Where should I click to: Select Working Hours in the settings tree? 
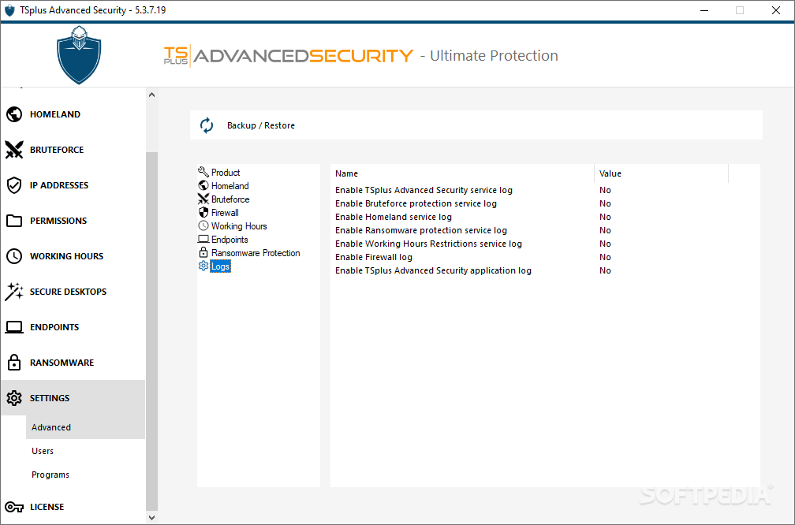(239, 226)
